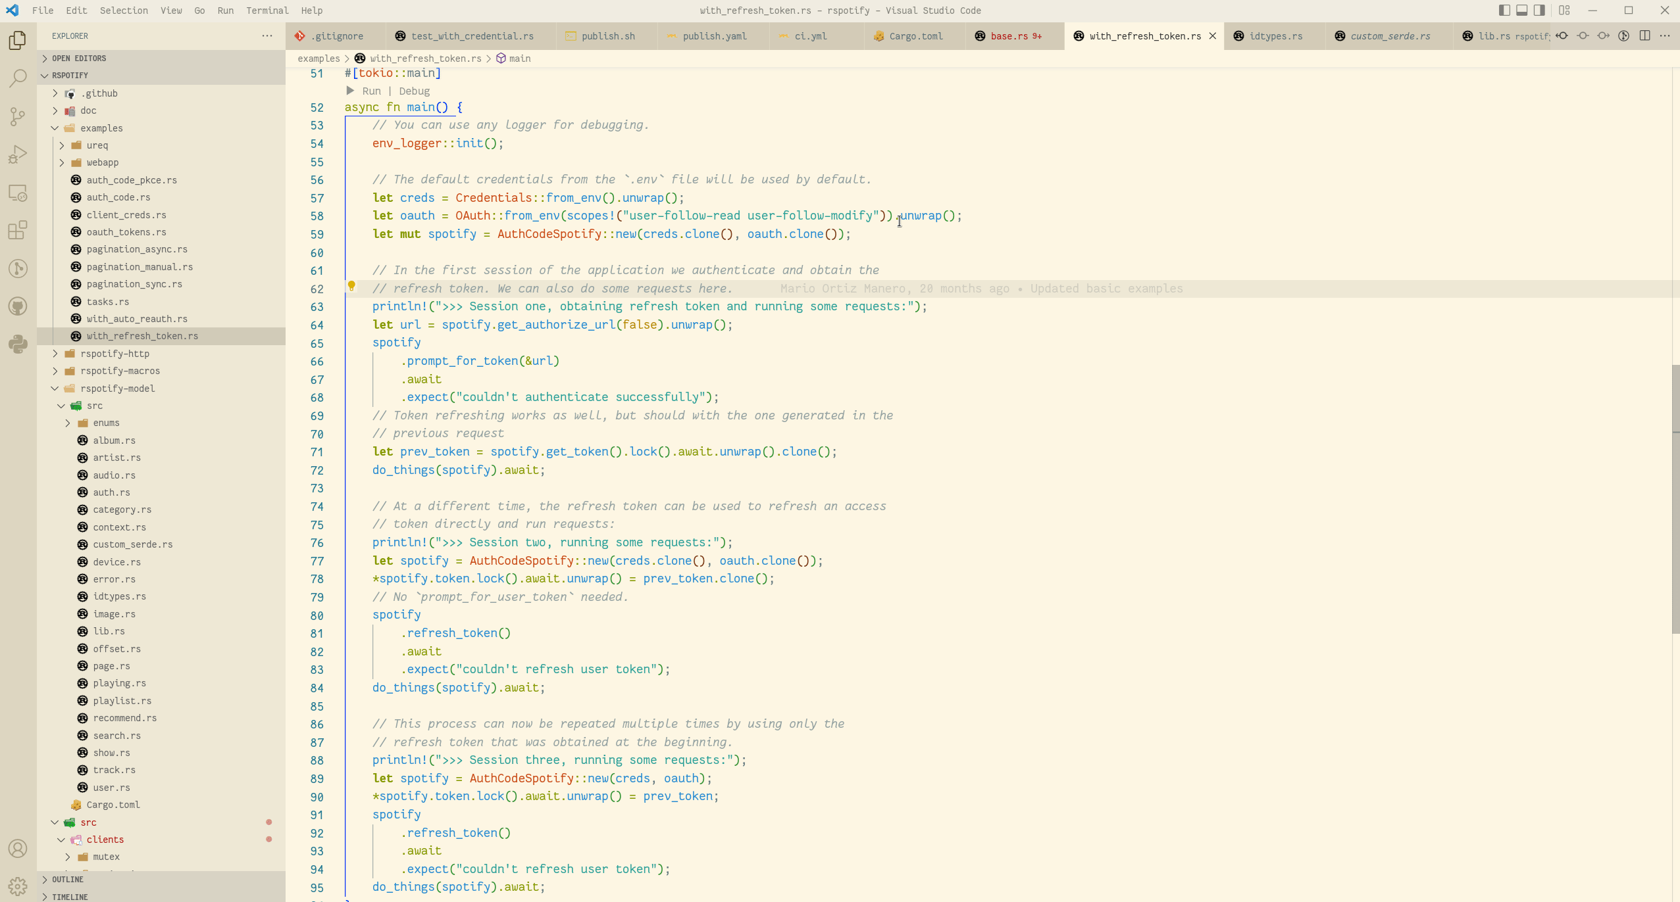The image size is (1680, 902).
Task: Click the Run code lens above main
Action: [x=371, y=91]
